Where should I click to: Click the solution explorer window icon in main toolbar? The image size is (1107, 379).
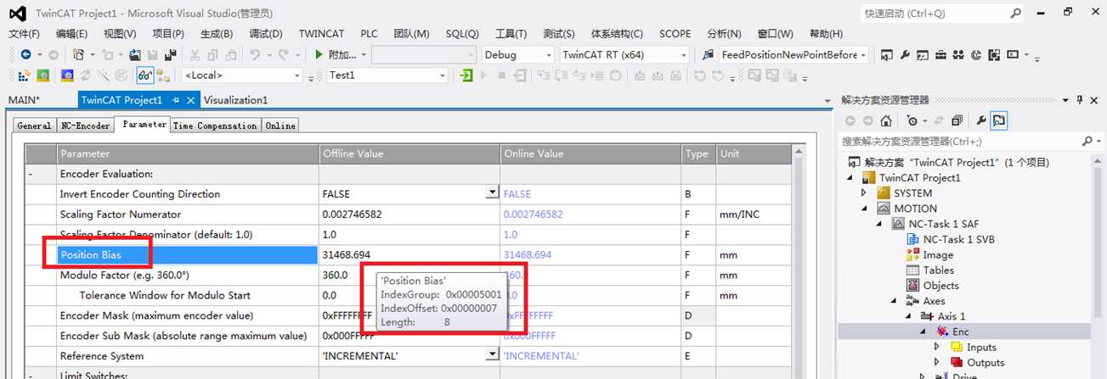pos(886,54)
